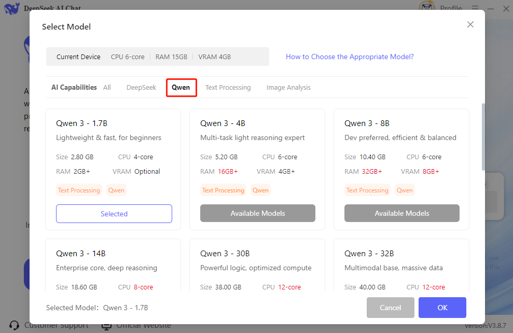Screen dimensions: 513x333
Task: Open the Text Processing tab
Action: pyautogui.click(x=228, y=87)
